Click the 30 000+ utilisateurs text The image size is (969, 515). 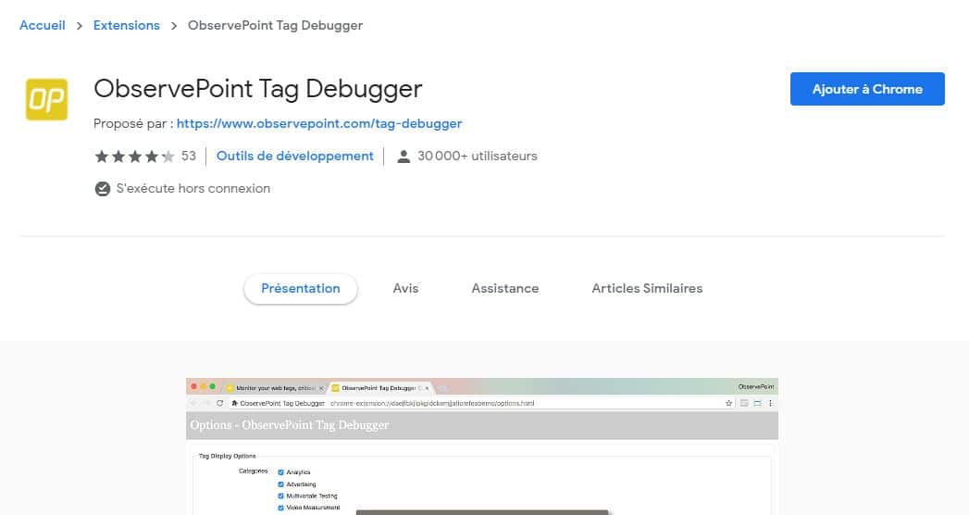477,156
